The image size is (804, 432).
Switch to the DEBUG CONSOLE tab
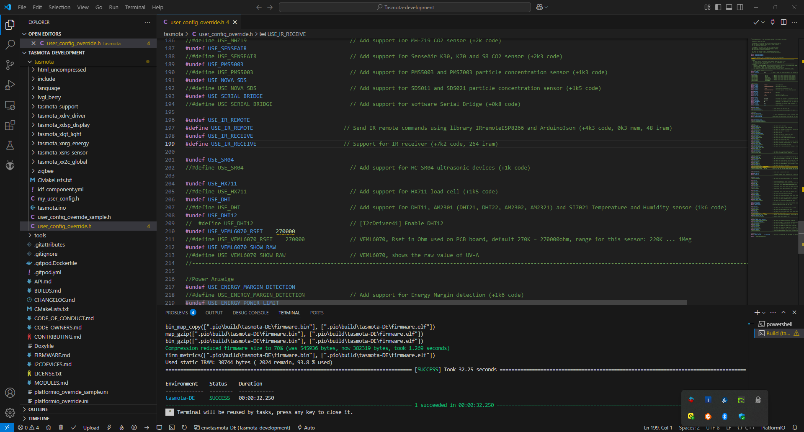tap(251, 313)
